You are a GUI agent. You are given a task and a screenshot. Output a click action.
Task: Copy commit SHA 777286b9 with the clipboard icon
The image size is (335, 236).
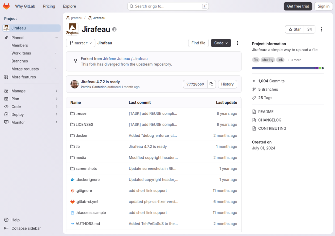click(212, 84)
